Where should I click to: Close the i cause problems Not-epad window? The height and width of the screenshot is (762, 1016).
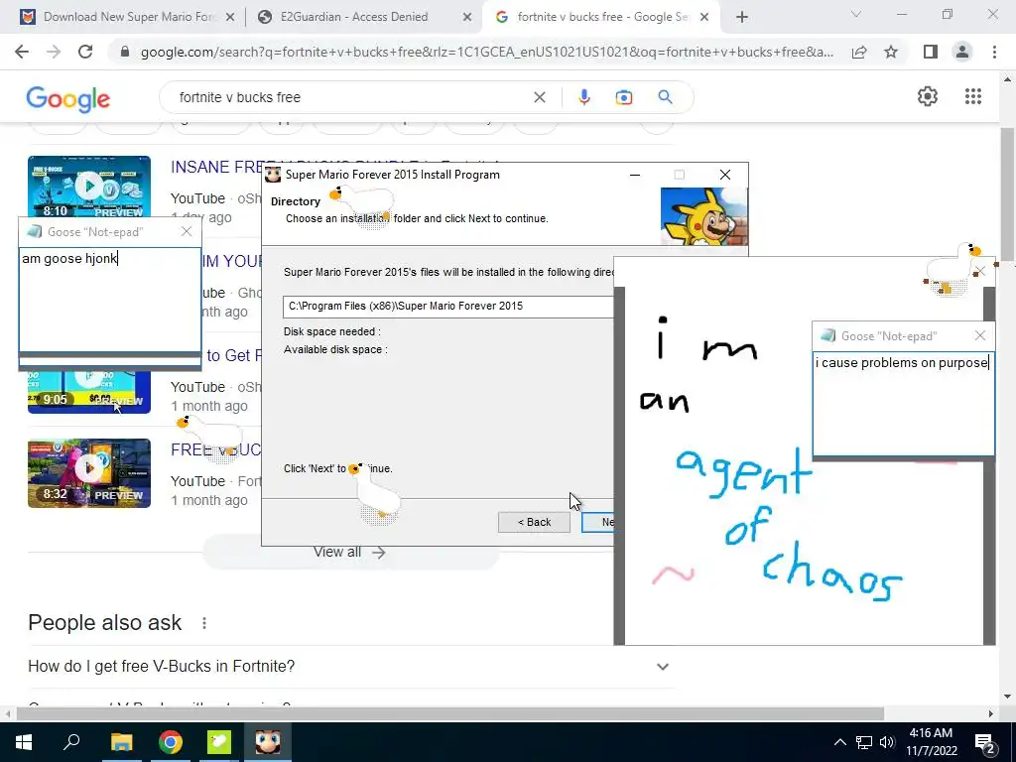[x=979, y=335]
